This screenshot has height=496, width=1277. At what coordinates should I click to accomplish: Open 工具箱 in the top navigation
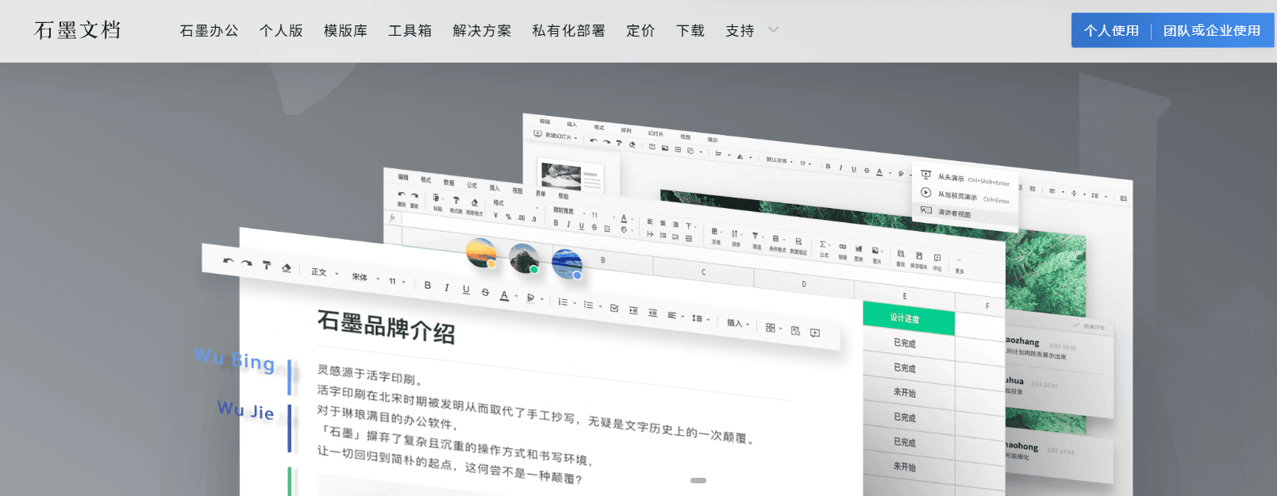pyautogui.click(x=410, y=30)
